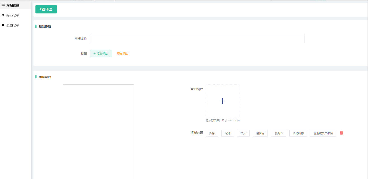The width and height of the screenshot is (368, 179).
Task: Click the red trash delete icon
Action: pos(341,133)
